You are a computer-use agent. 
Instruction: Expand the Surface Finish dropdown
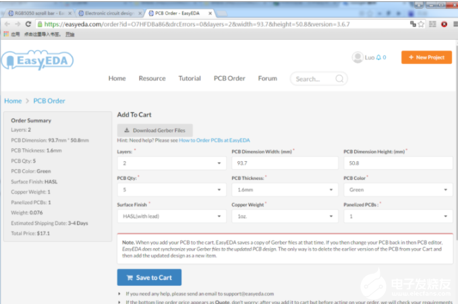172,216
